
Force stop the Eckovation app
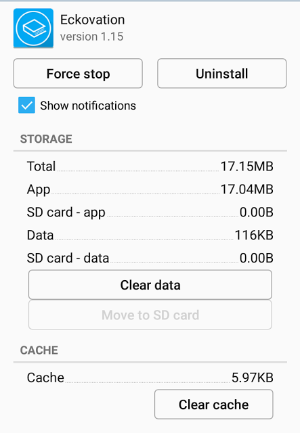coord(78,74)
